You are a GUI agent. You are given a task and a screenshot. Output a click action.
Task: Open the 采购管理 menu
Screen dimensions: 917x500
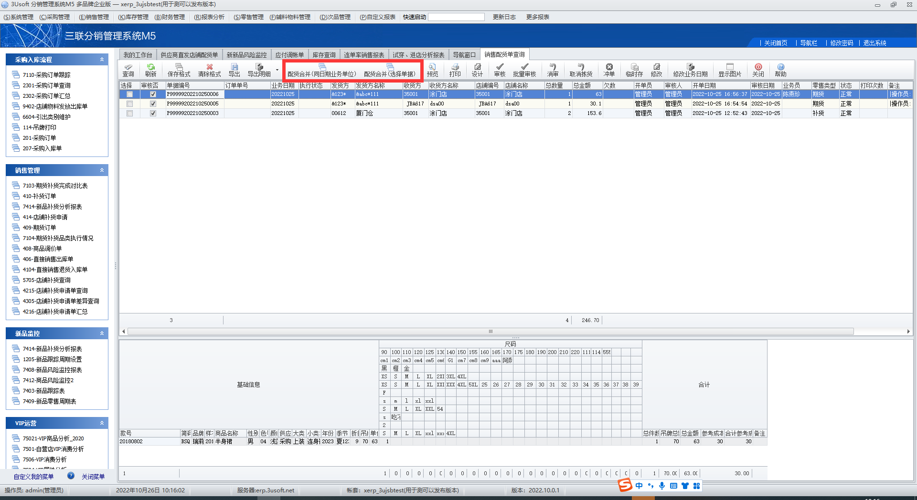click(54, 17)
